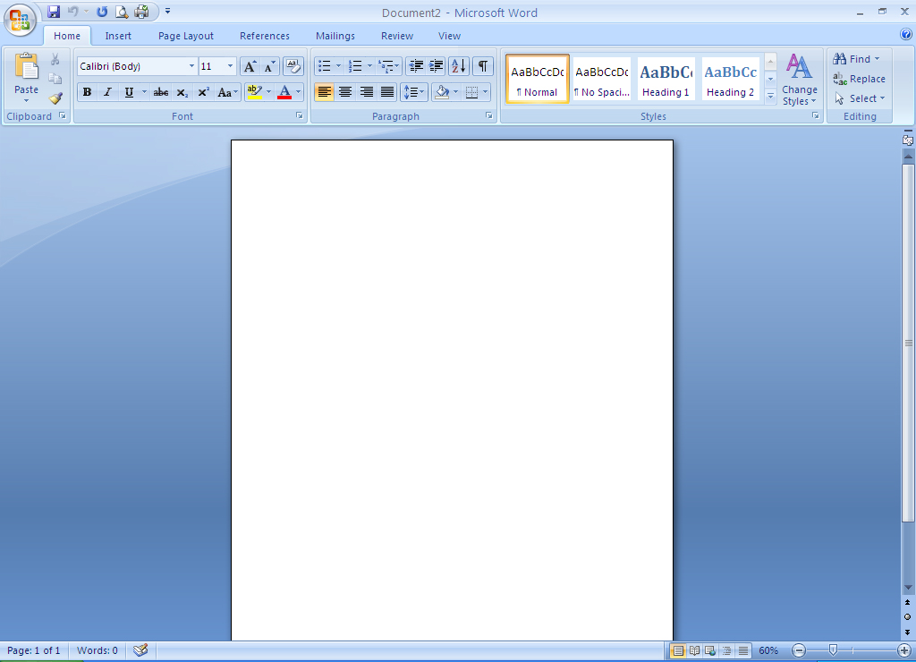
Task: Open the Sort dialog icon
Action: pyautogui.click(x=457, y=66)
